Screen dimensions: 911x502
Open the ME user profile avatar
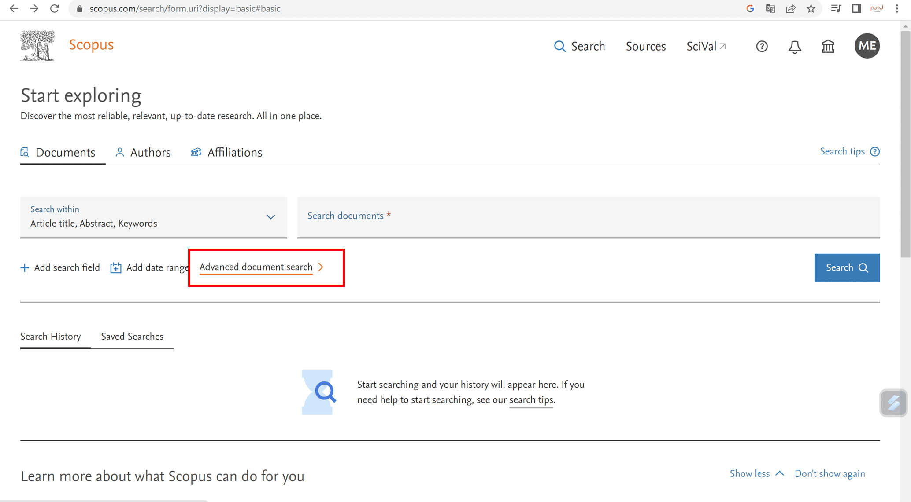click(867, 46)
